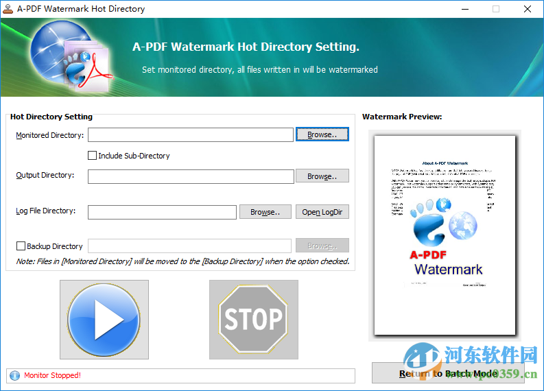Image resolution: width=544 pixels, height=391 pixels.
Task: Check the Backup Directory option
Action: (x=21, y=246)
